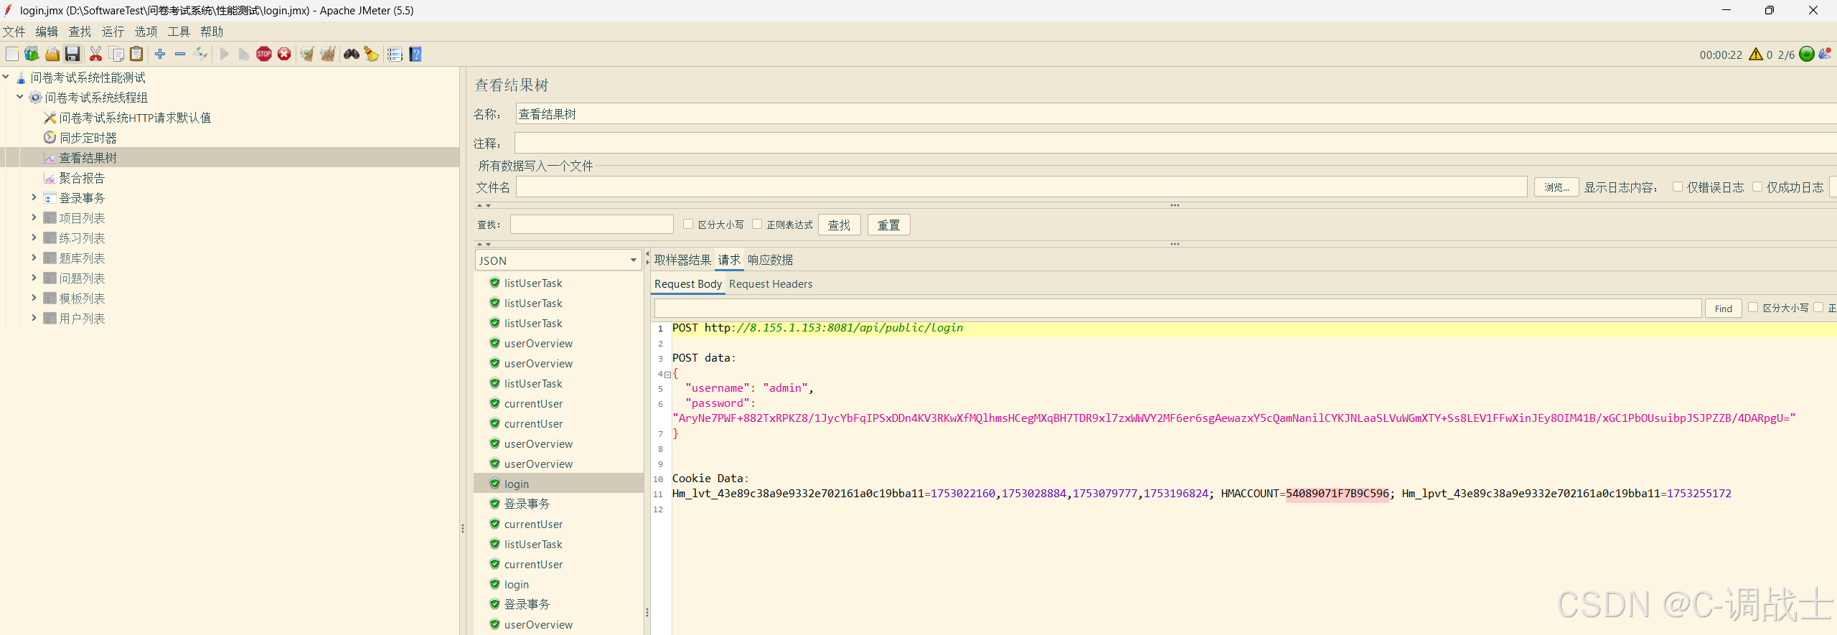Click the Collapse all minus icon
This screenshot has height=635, width=1837.
click(x=180, y=55)
